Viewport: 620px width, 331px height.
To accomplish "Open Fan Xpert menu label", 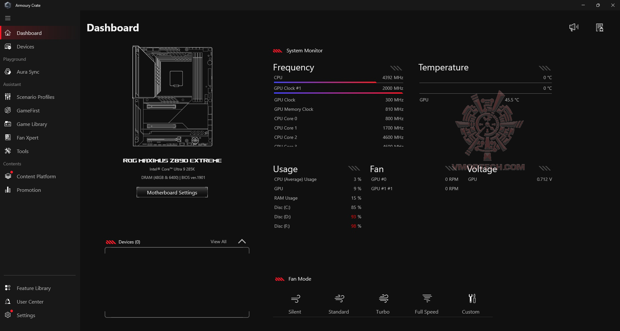I will pyautogui.click(x=27, y=138).
